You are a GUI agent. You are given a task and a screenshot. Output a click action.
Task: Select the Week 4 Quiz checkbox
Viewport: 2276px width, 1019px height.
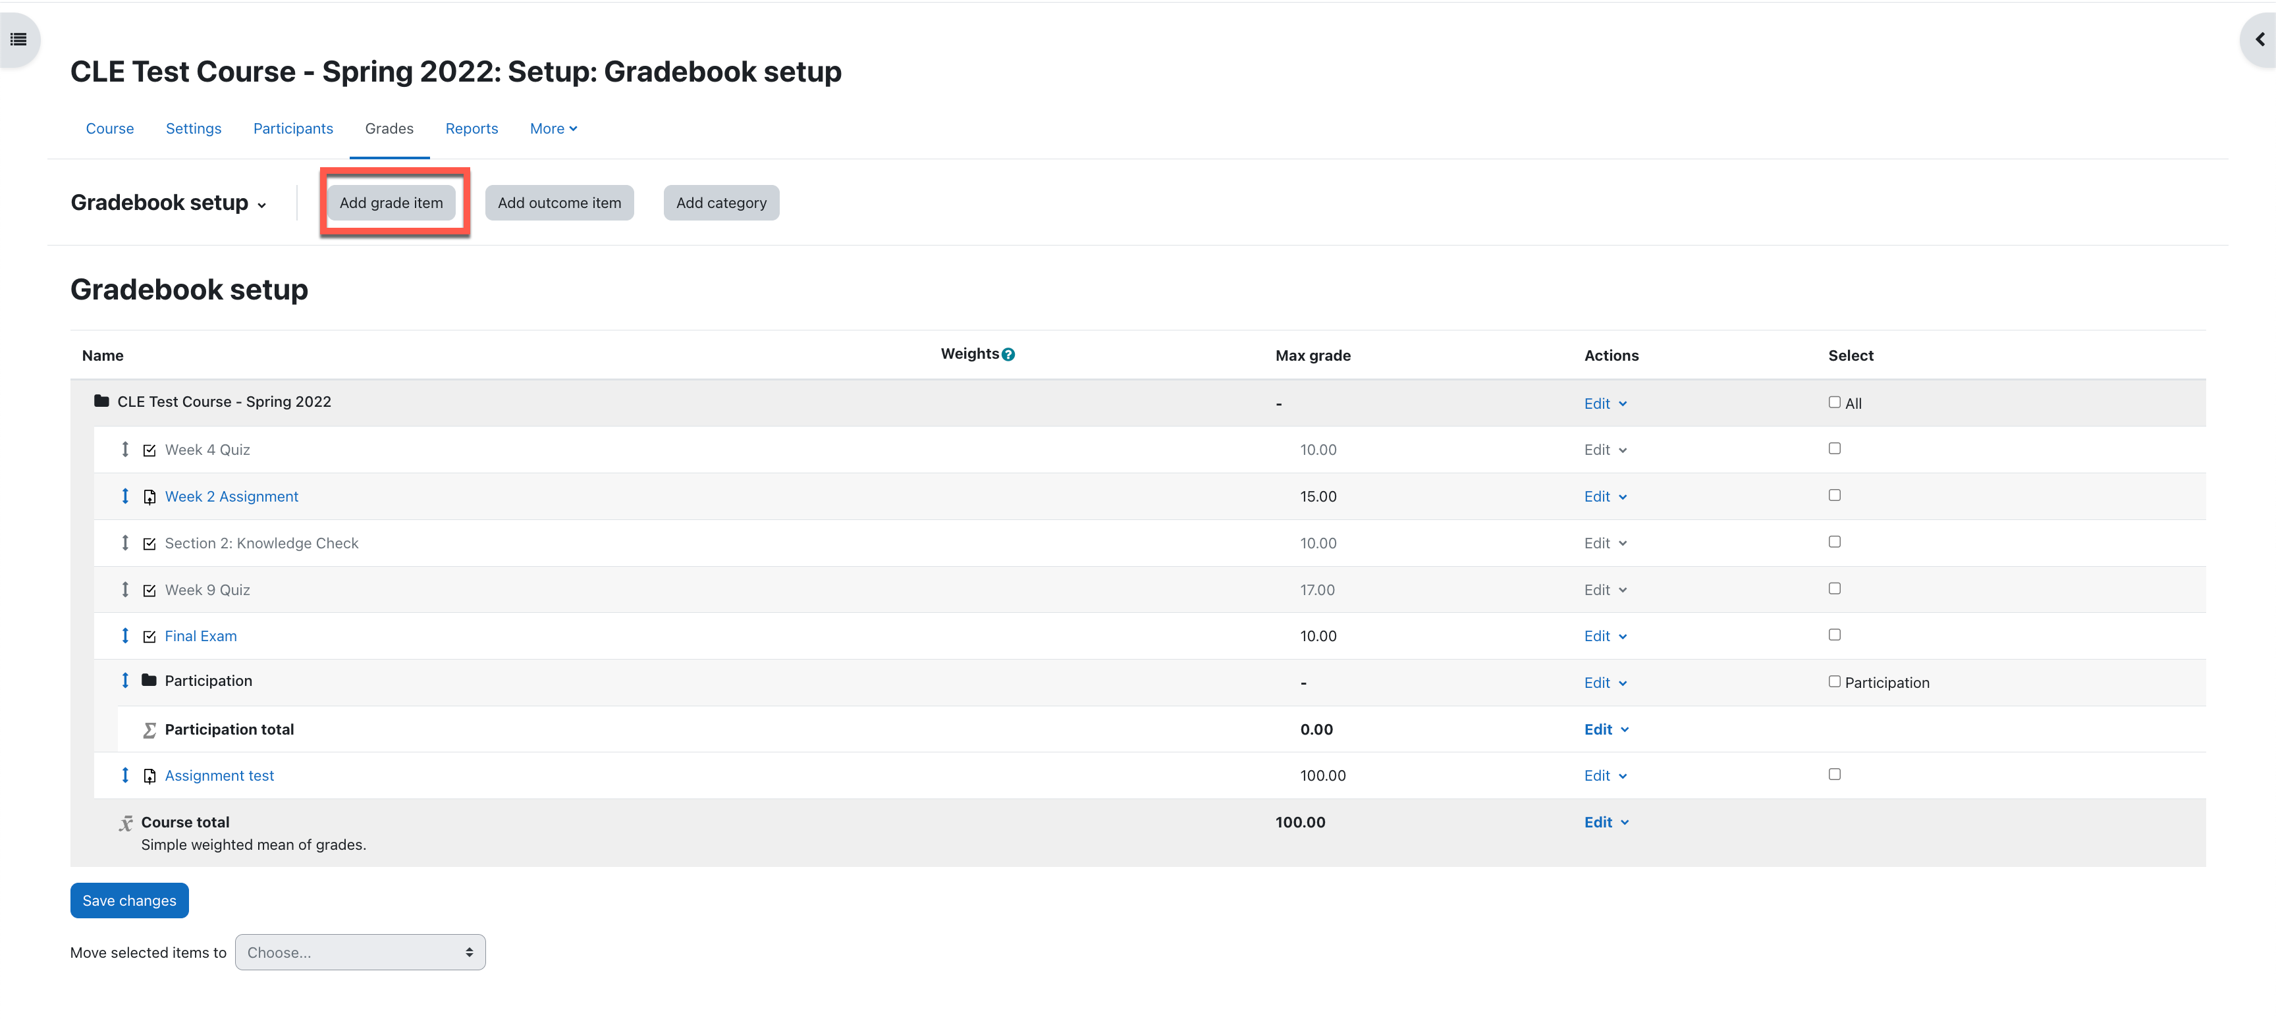1835,448
